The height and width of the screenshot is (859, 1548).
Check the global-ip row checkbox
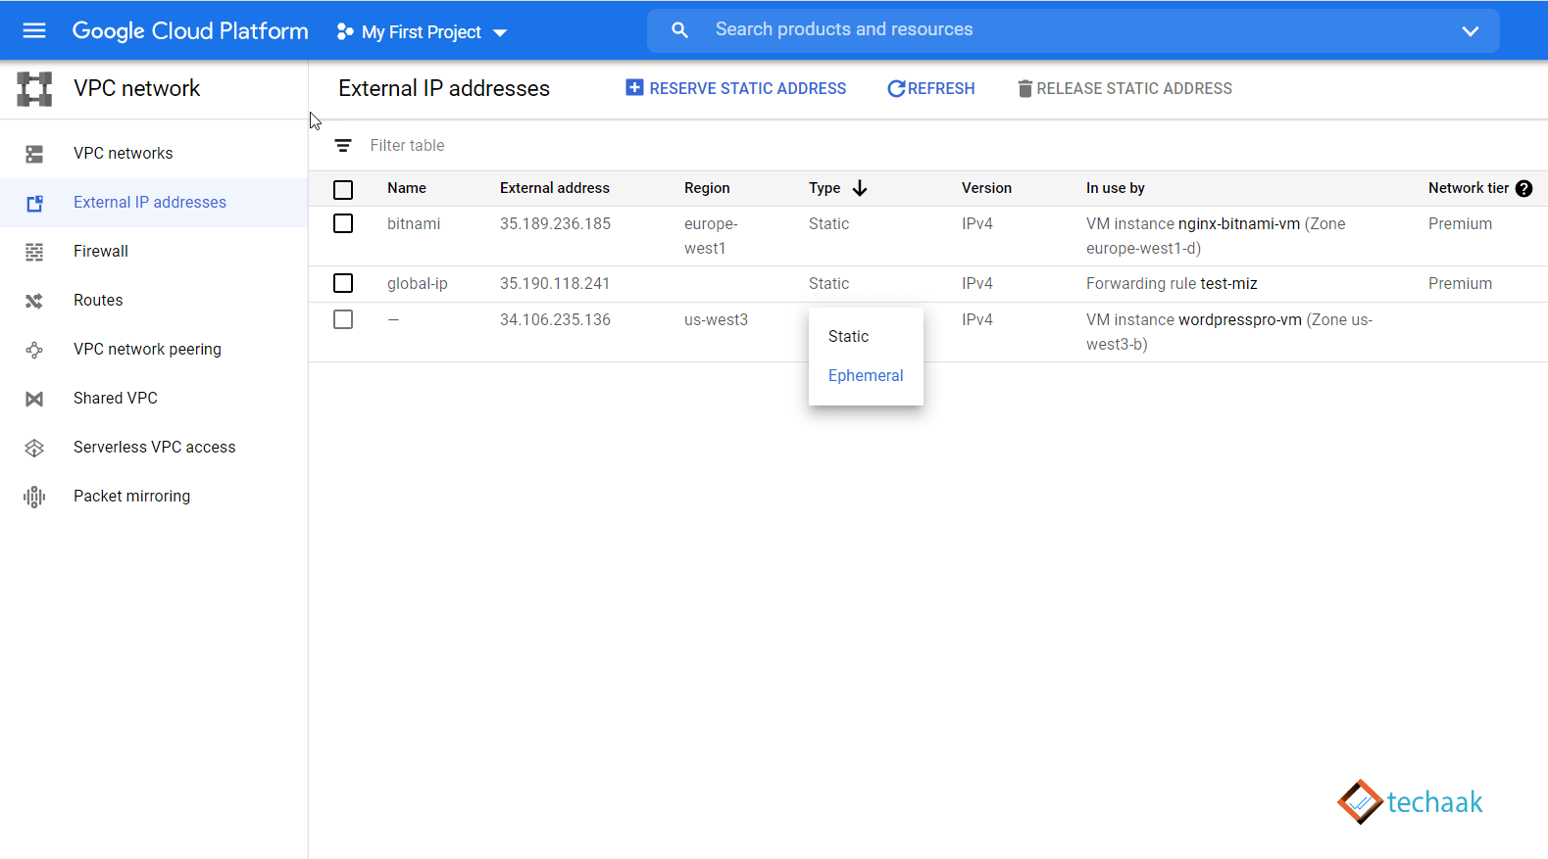pyautogui.click(x=343, y=283)
